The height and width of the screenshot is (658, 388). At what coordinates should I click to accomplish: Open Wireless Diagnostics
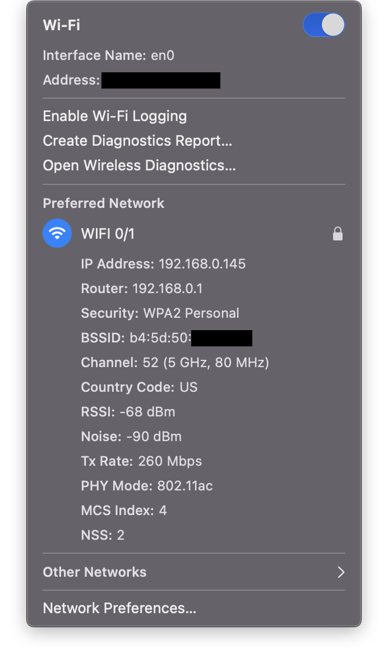pos(138,165)
